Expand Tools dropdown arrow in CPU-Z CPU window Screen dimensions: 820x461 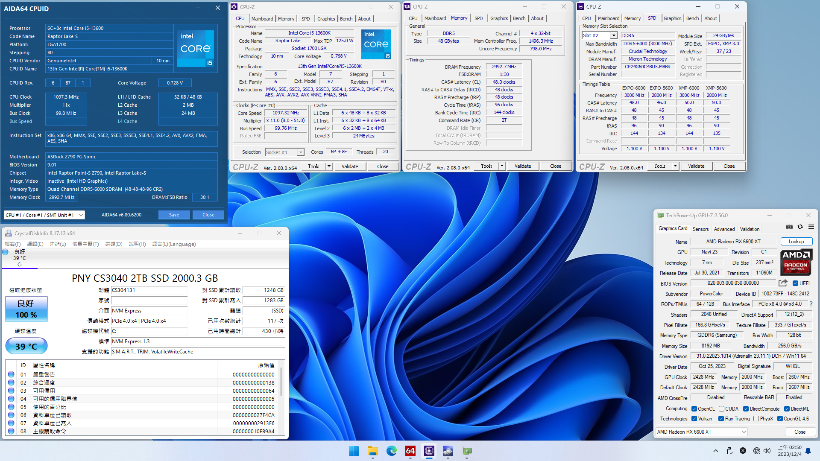(329, 166)
